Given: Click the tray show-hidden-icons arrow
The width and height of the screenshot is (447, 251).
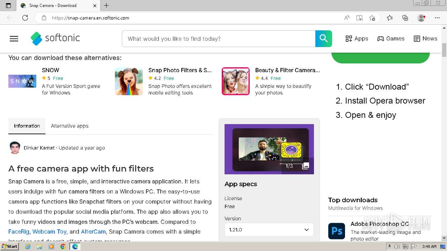Looking at the screenshot, I should pos(390,246).
